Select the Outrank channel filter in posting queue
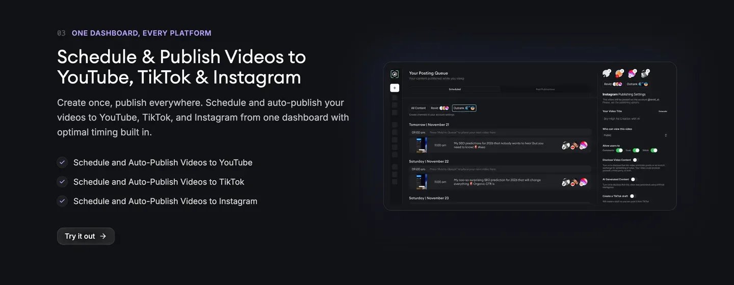 pyautogui.click(x=464, y=108)
